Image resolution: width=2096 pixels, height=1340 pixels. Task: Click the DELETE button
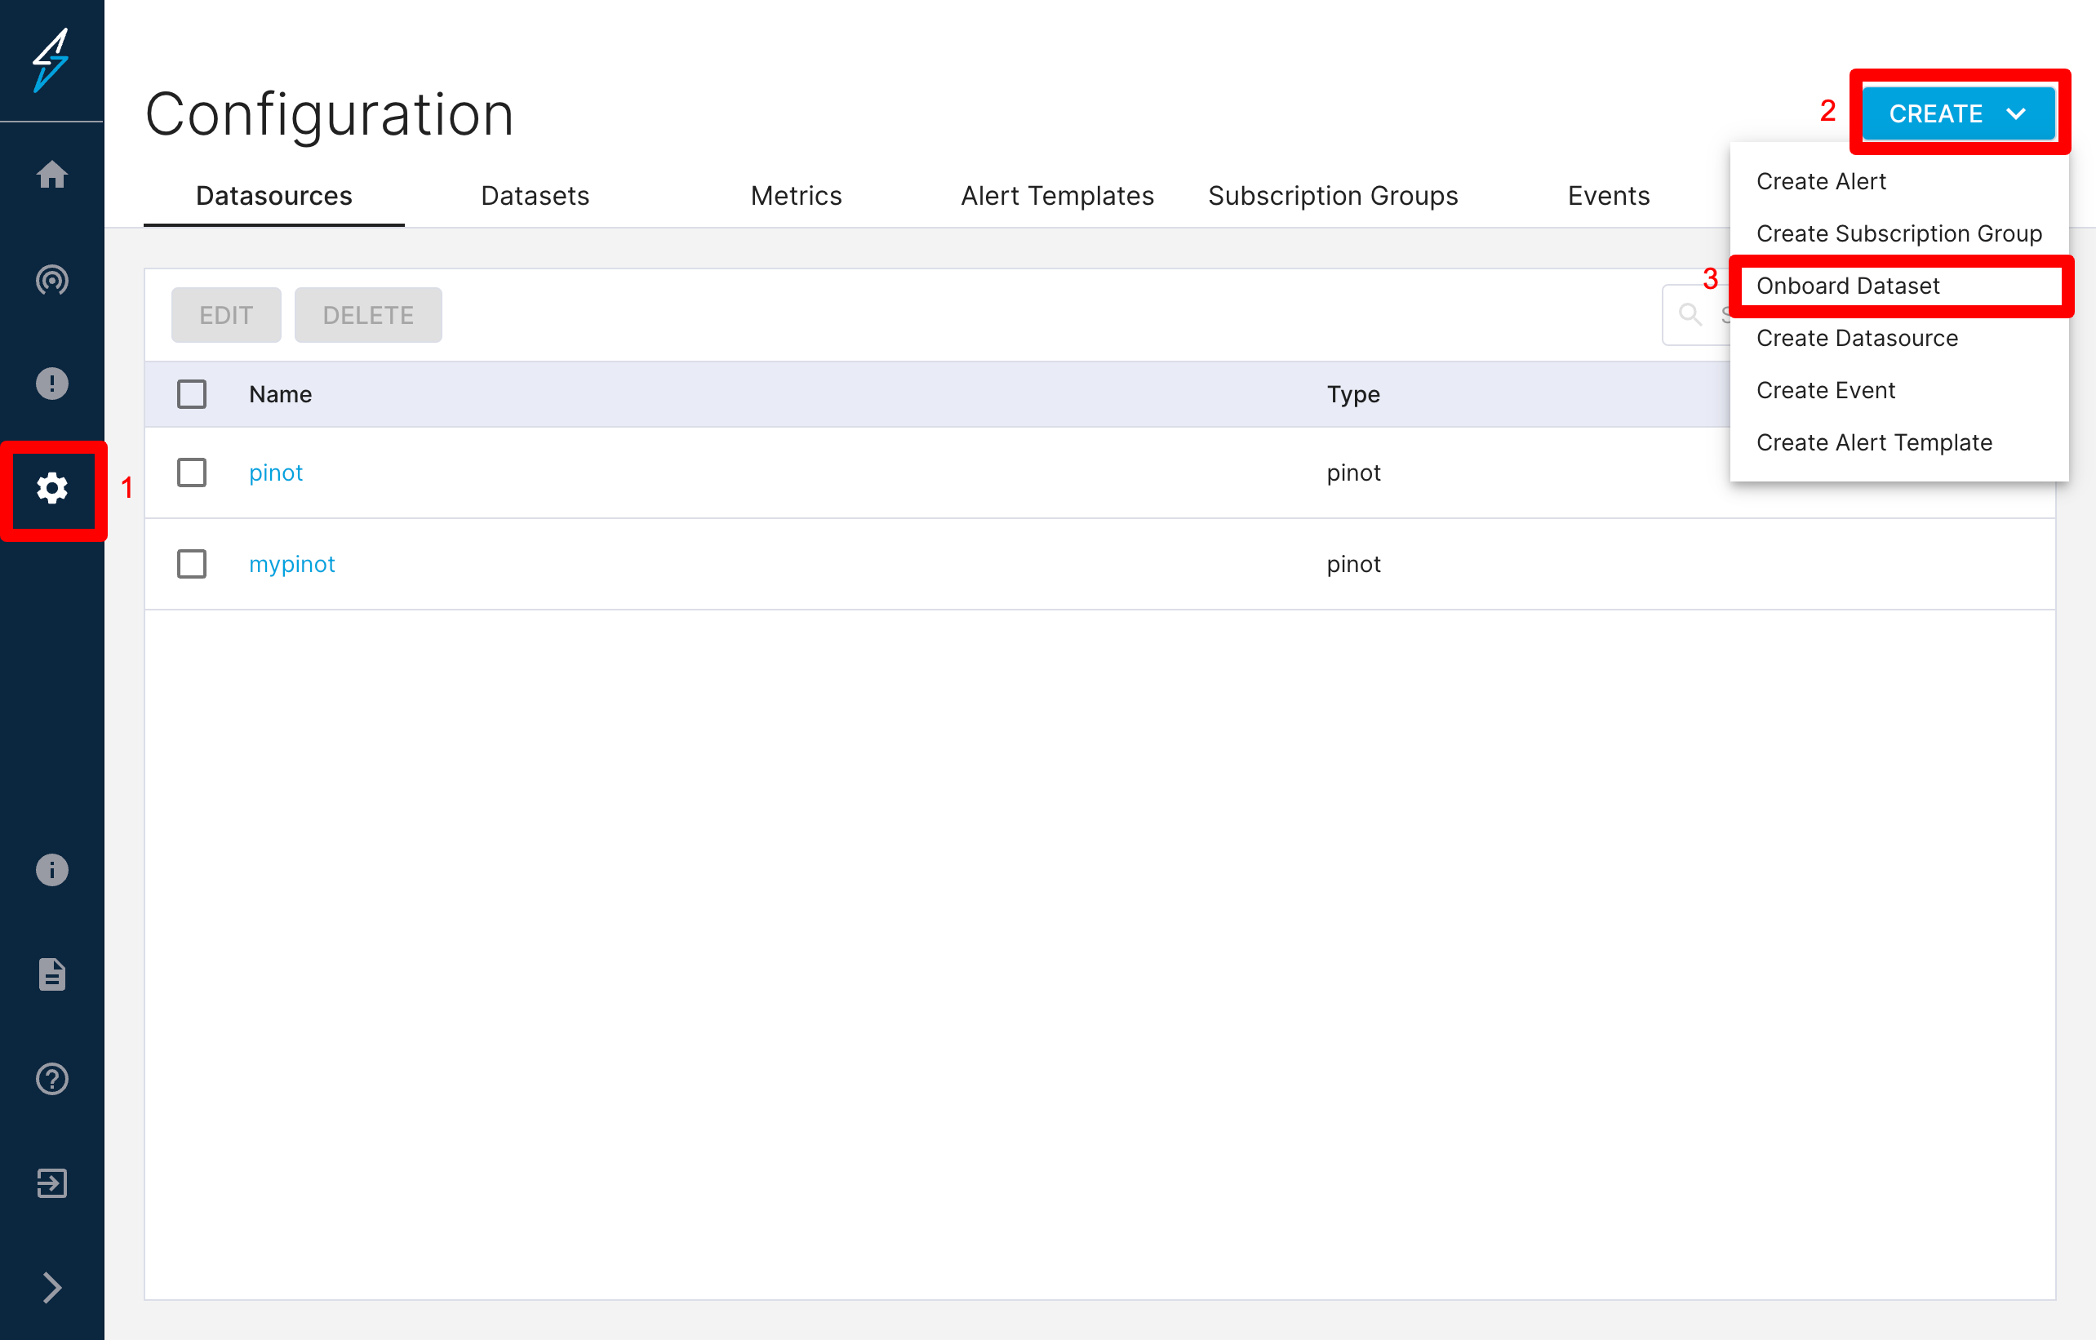(x=367, y=314)
